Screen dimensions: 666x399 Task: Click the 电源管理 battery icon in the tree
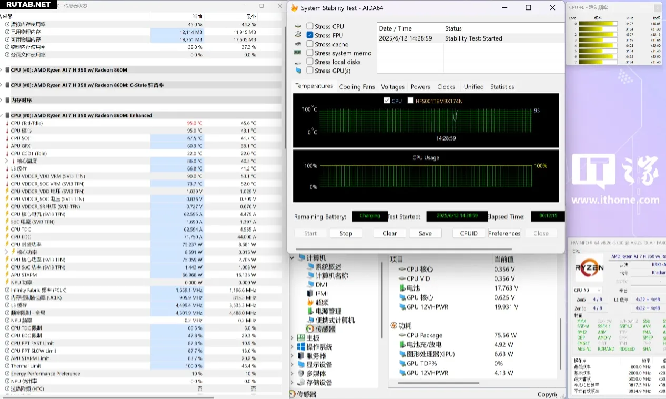[310, 312]
